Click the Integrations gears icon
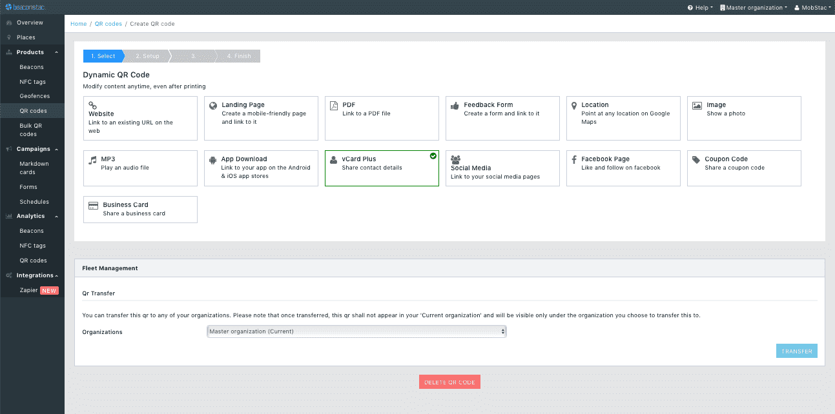 click(x=9, y=275)
